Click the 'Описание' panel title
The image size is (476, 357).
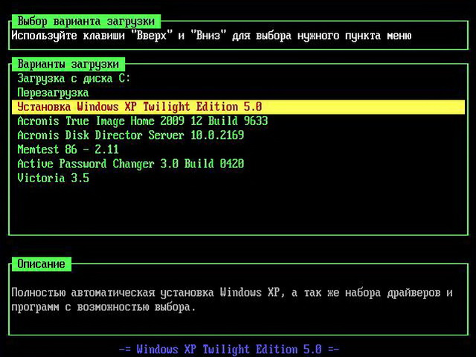42,264
